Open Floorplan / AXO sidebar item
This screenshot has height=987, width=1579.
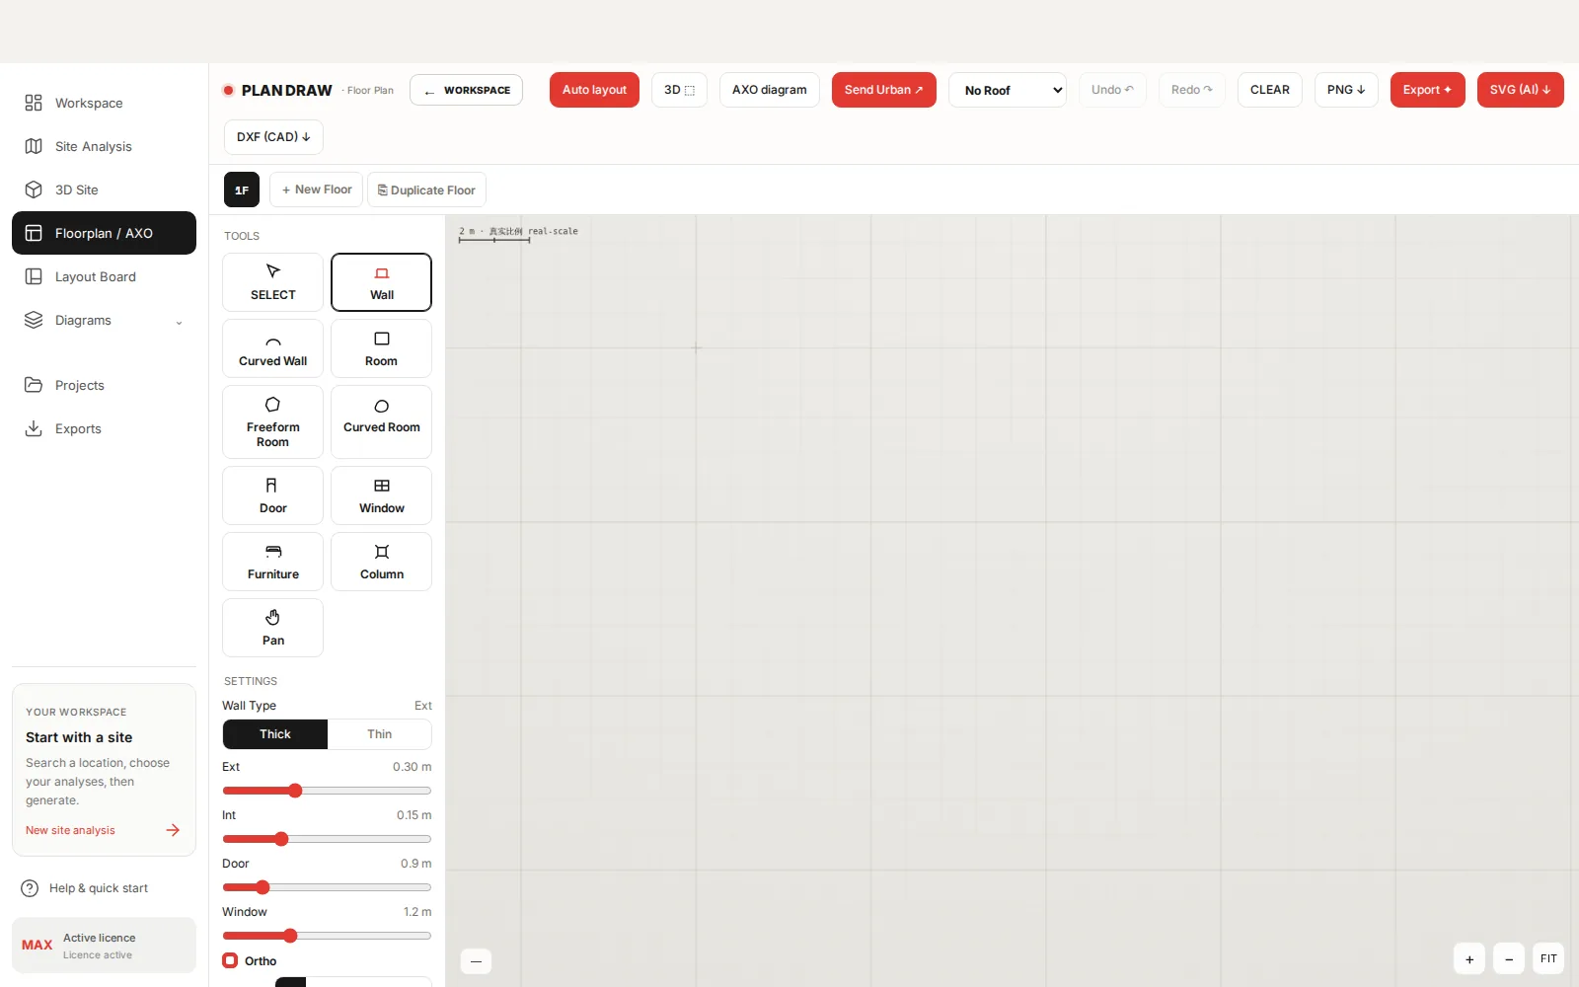104,233
